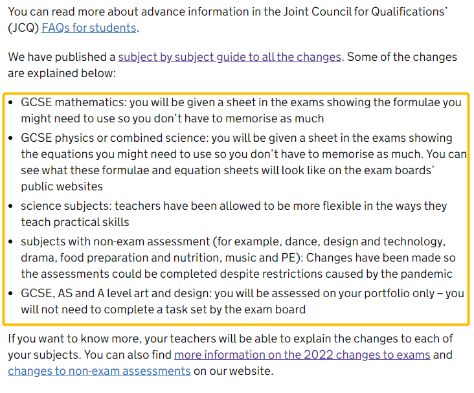Open the subject by subject guide link
474x393 pixels.
(229, 57)
